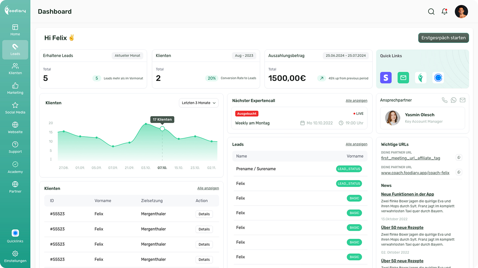Open the green mail quick link
Viewport: 478px width, 268px height.
coord(403,78)
